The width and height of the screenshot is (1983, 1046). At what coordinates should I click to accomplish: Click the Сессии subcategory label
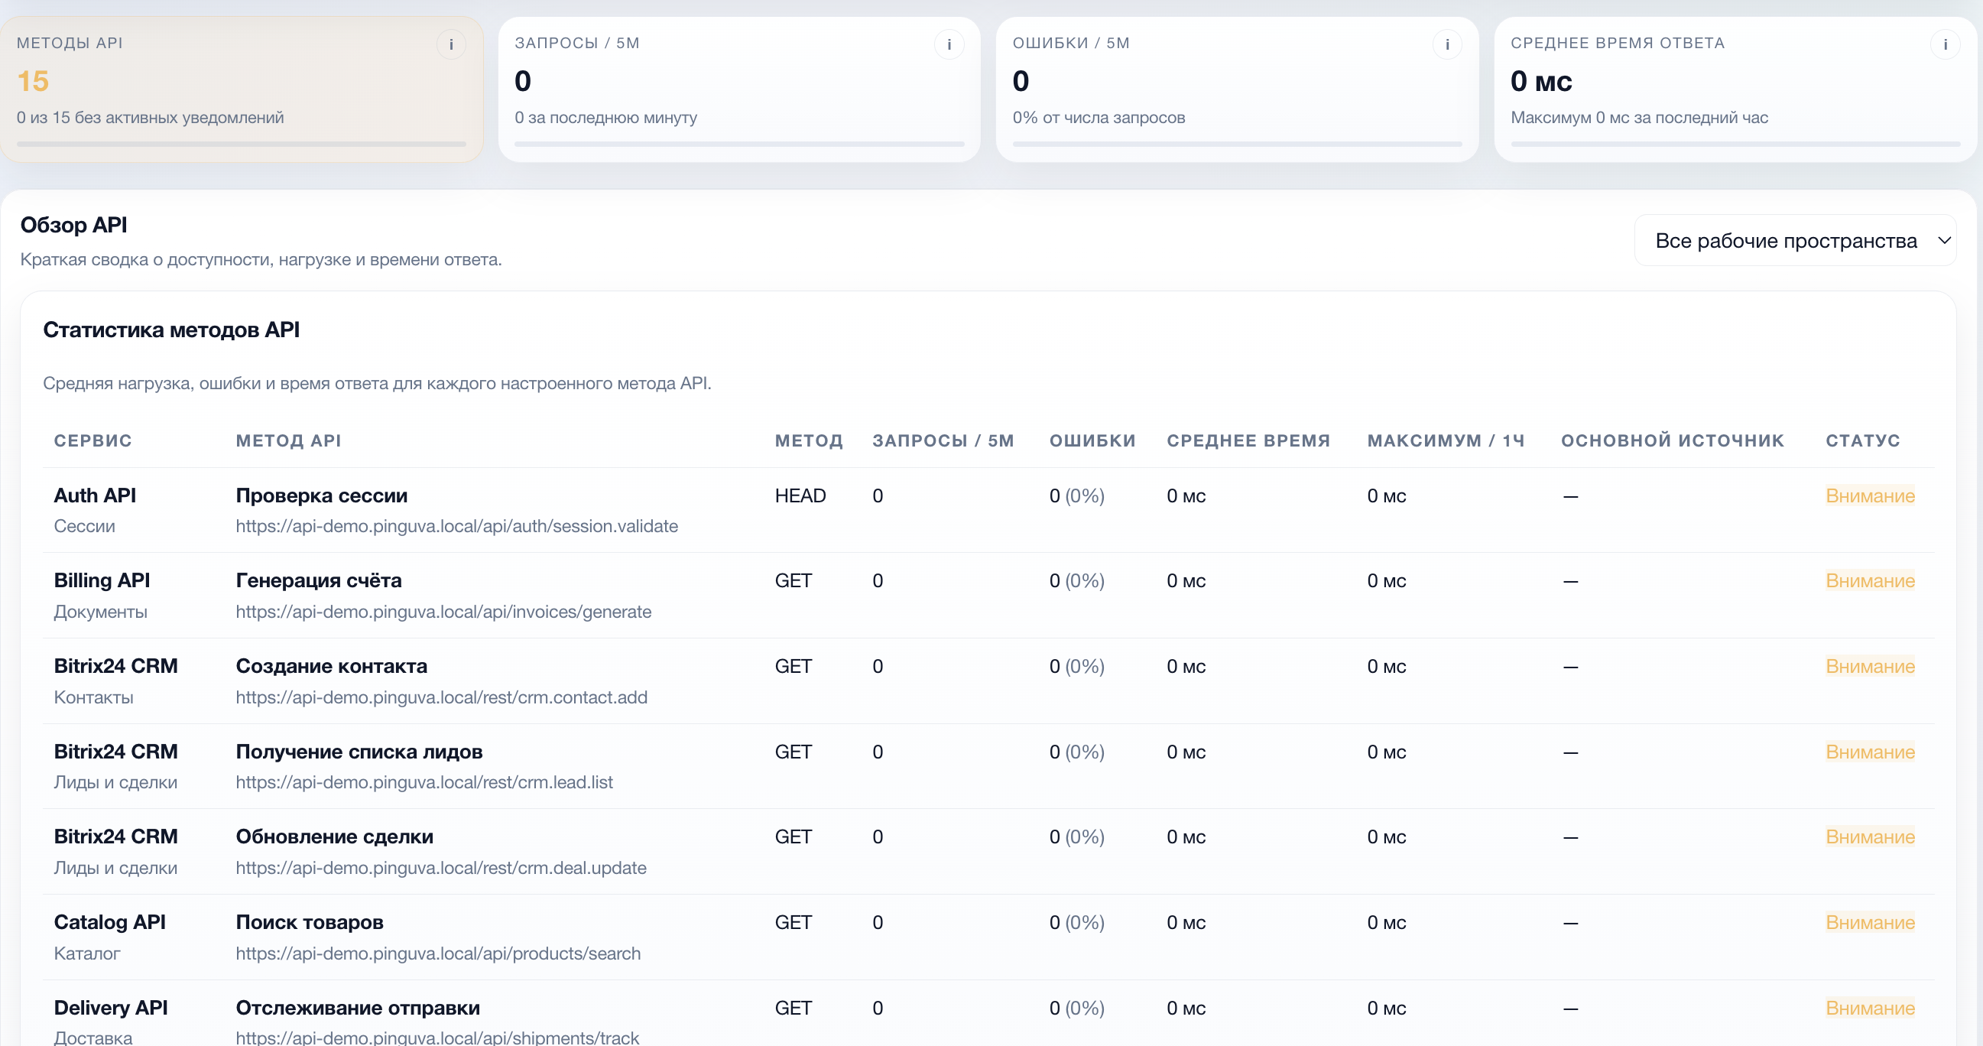[85, 526]
